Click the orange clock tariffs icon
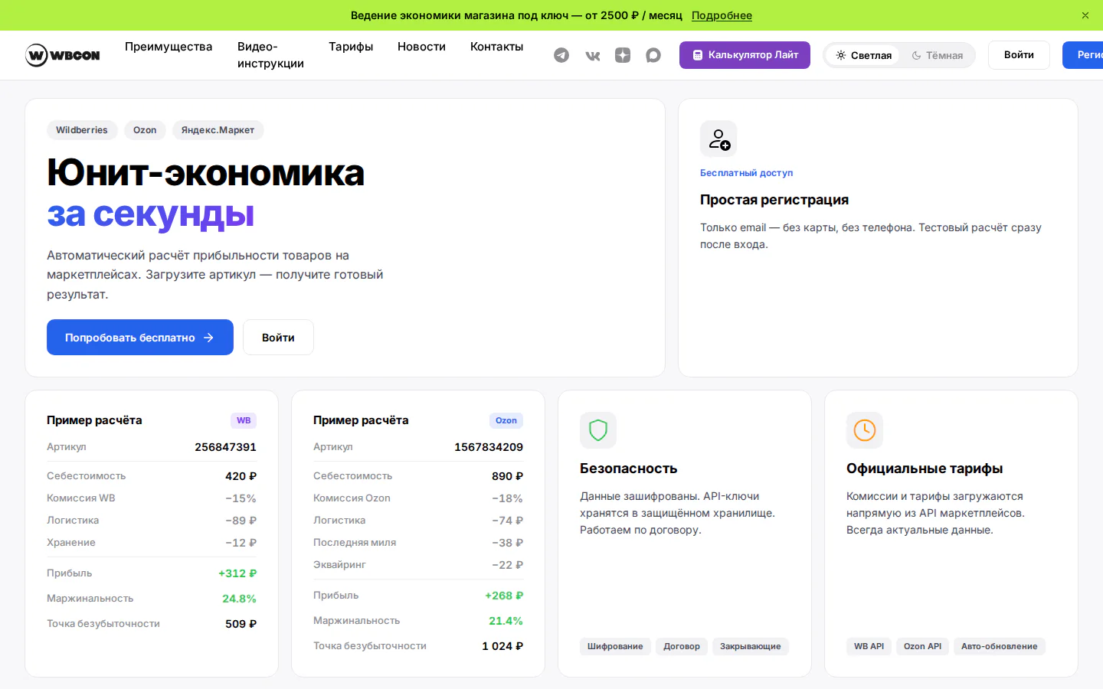 pos(865,430)
